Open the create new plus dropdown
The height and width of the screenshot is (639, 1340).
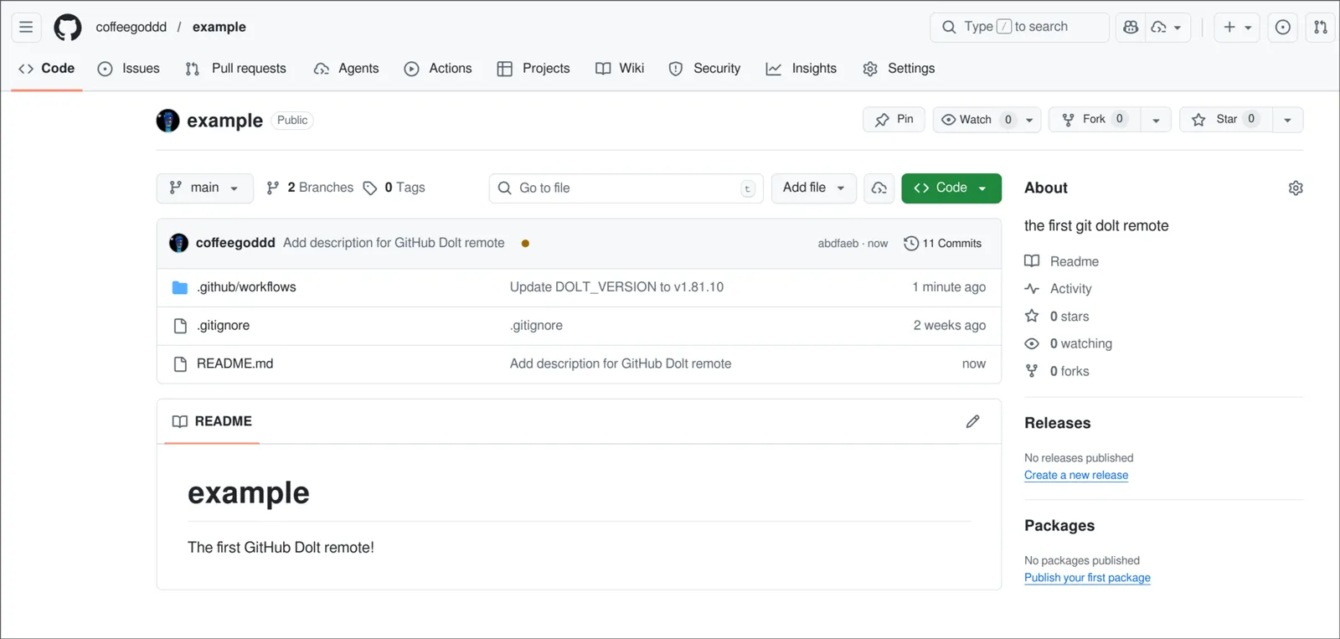pos(1237,27)
